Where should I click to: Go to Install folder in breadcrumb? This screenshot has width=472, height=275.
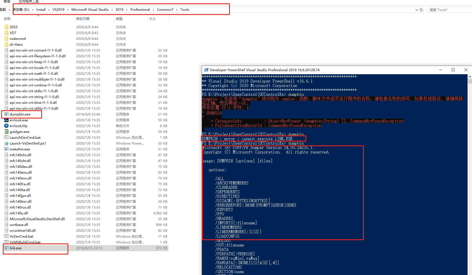pyautogui.click(x=41, y=10)
